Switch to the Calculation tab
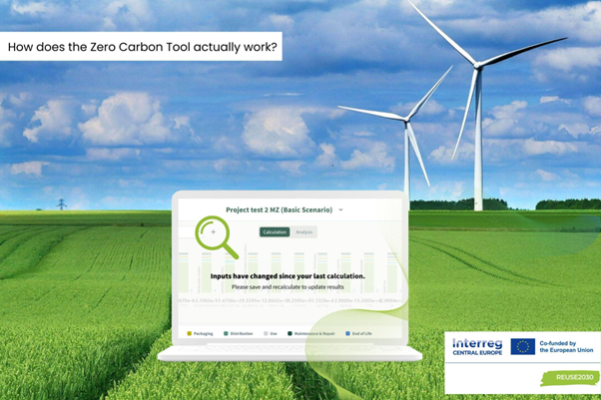 coord(275,231)
